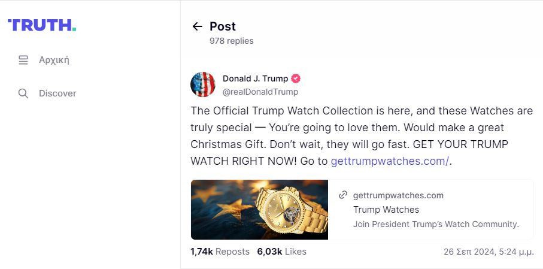Click the chain link icon in card

point(343,195)
